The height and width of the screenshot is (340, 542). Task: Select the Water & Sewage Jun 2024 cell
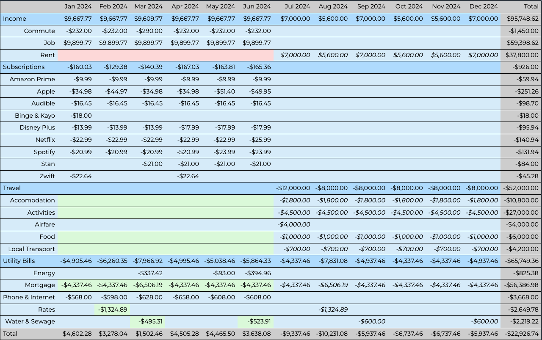coord(257,321)
